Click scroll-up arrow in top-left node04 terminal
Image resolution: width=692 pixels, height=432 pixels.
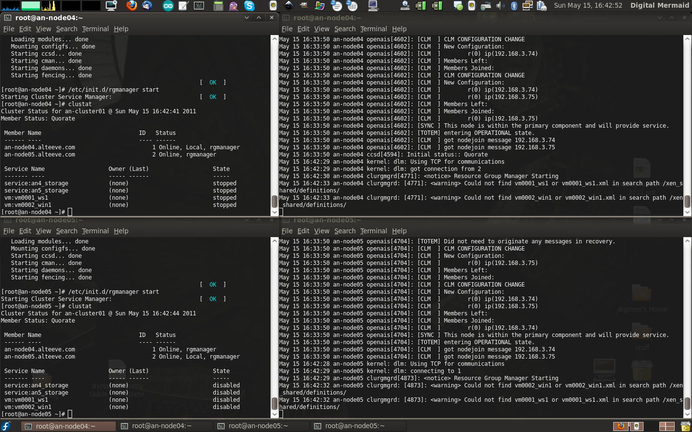(x=275, y=38)
